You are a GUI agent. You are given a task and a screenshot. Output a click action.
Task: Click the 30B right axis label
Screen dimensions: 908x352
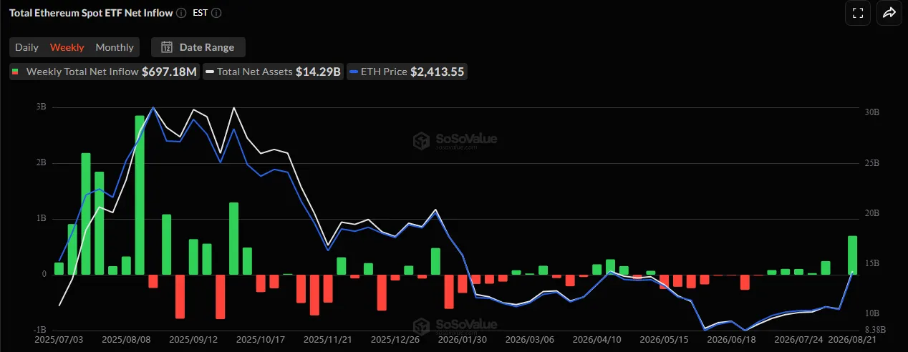point(871,113)
